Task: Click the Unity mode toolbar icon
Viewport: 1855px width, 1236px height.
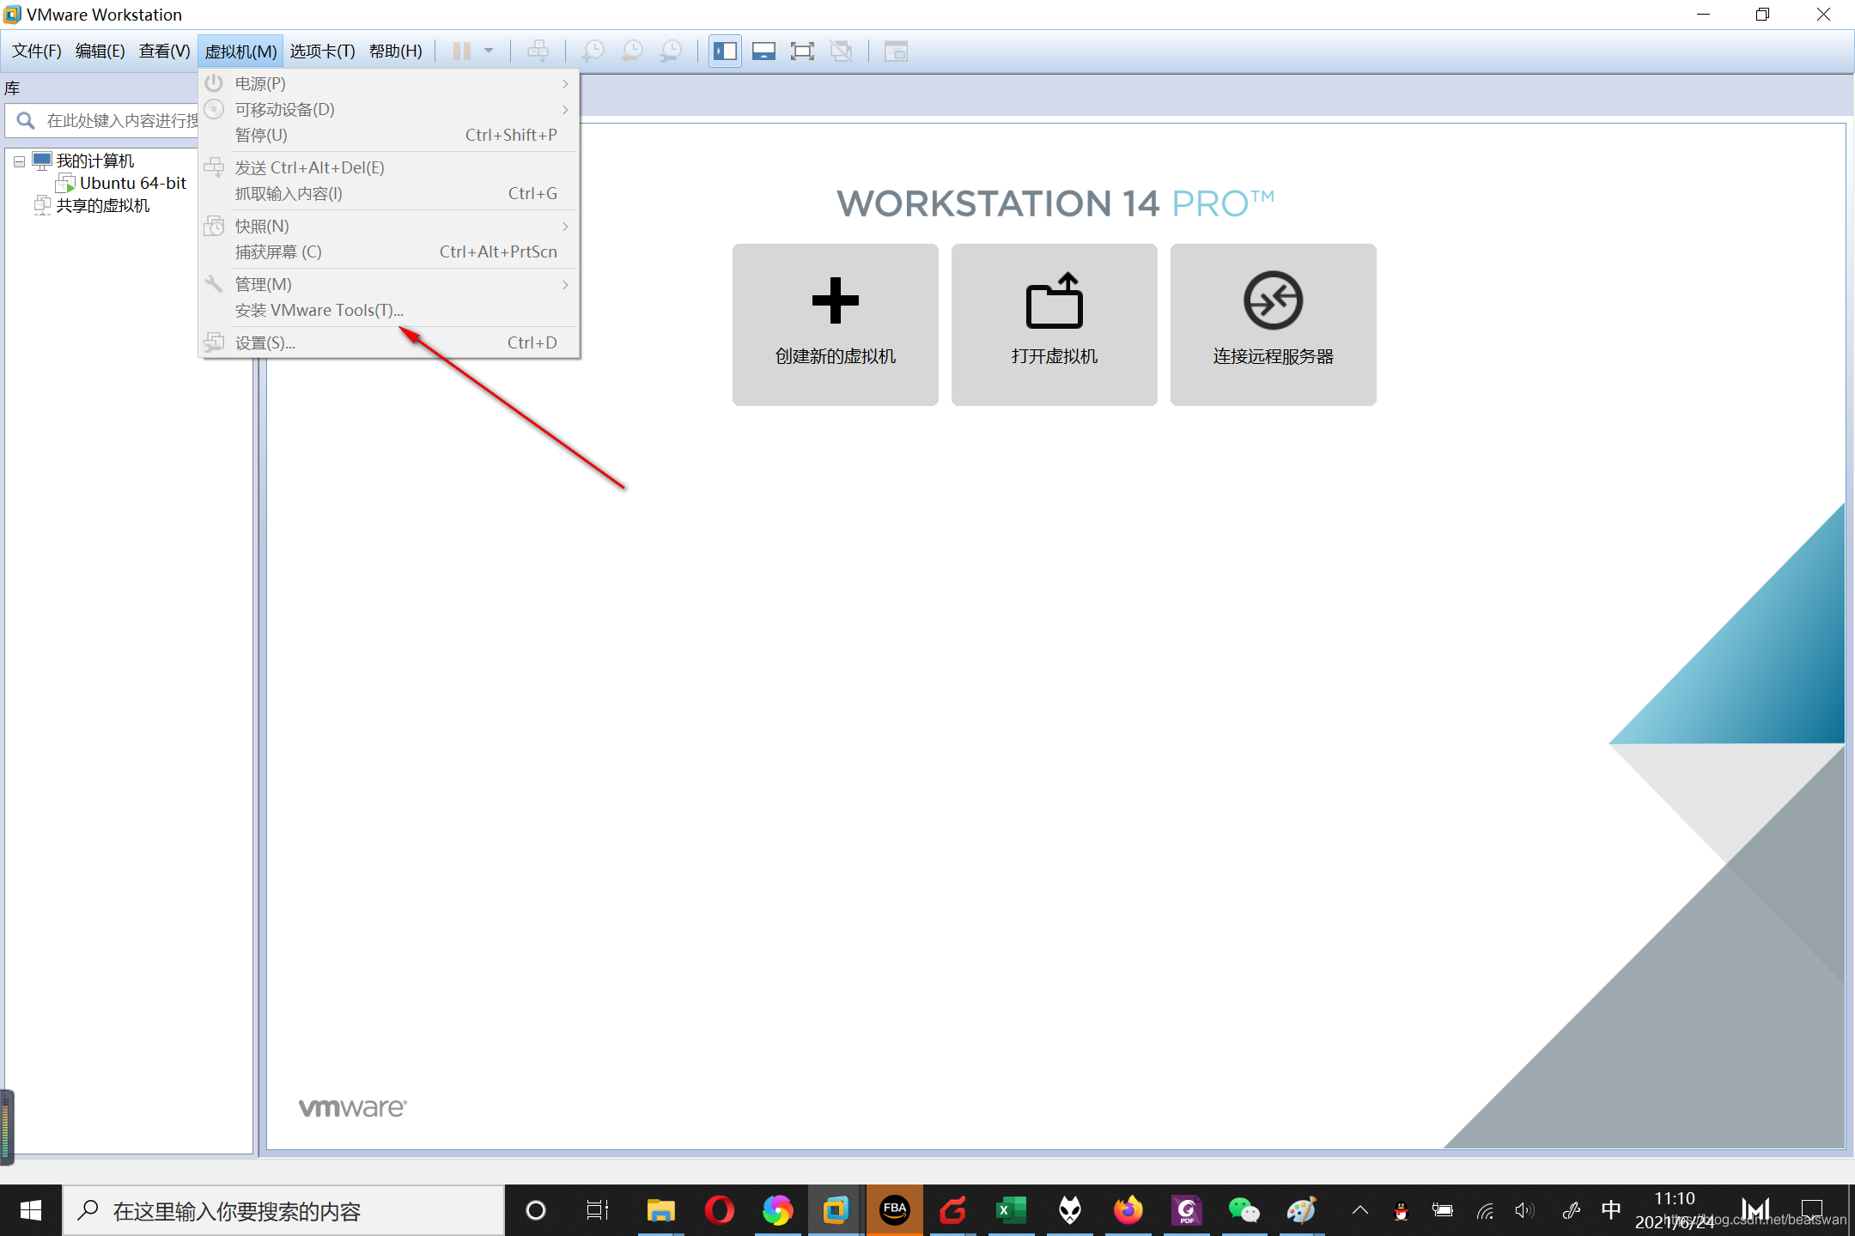Action: [x=842, y=51]
